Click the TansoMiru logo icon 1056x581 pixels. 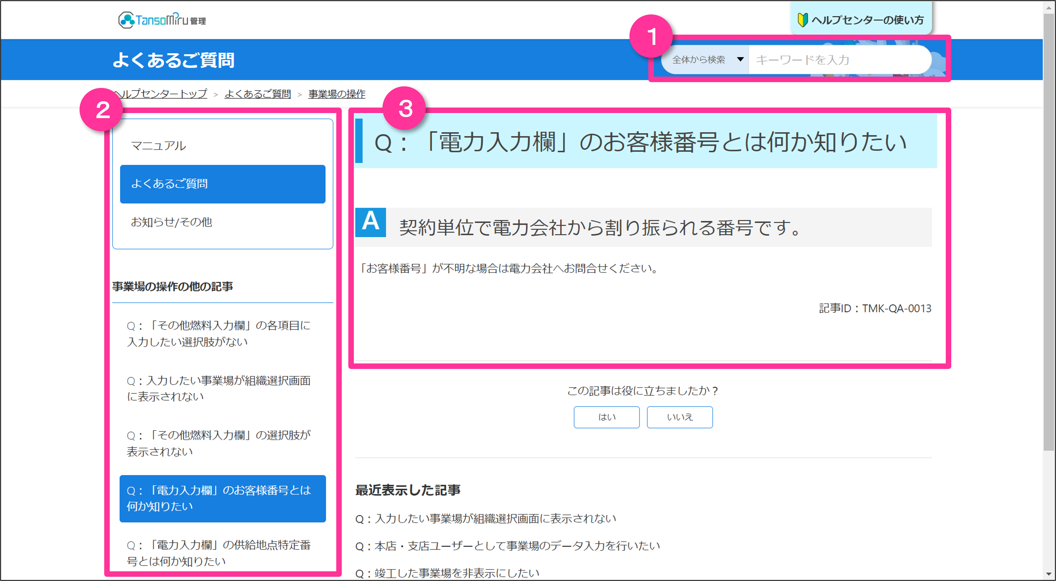[x=126, y=20]
